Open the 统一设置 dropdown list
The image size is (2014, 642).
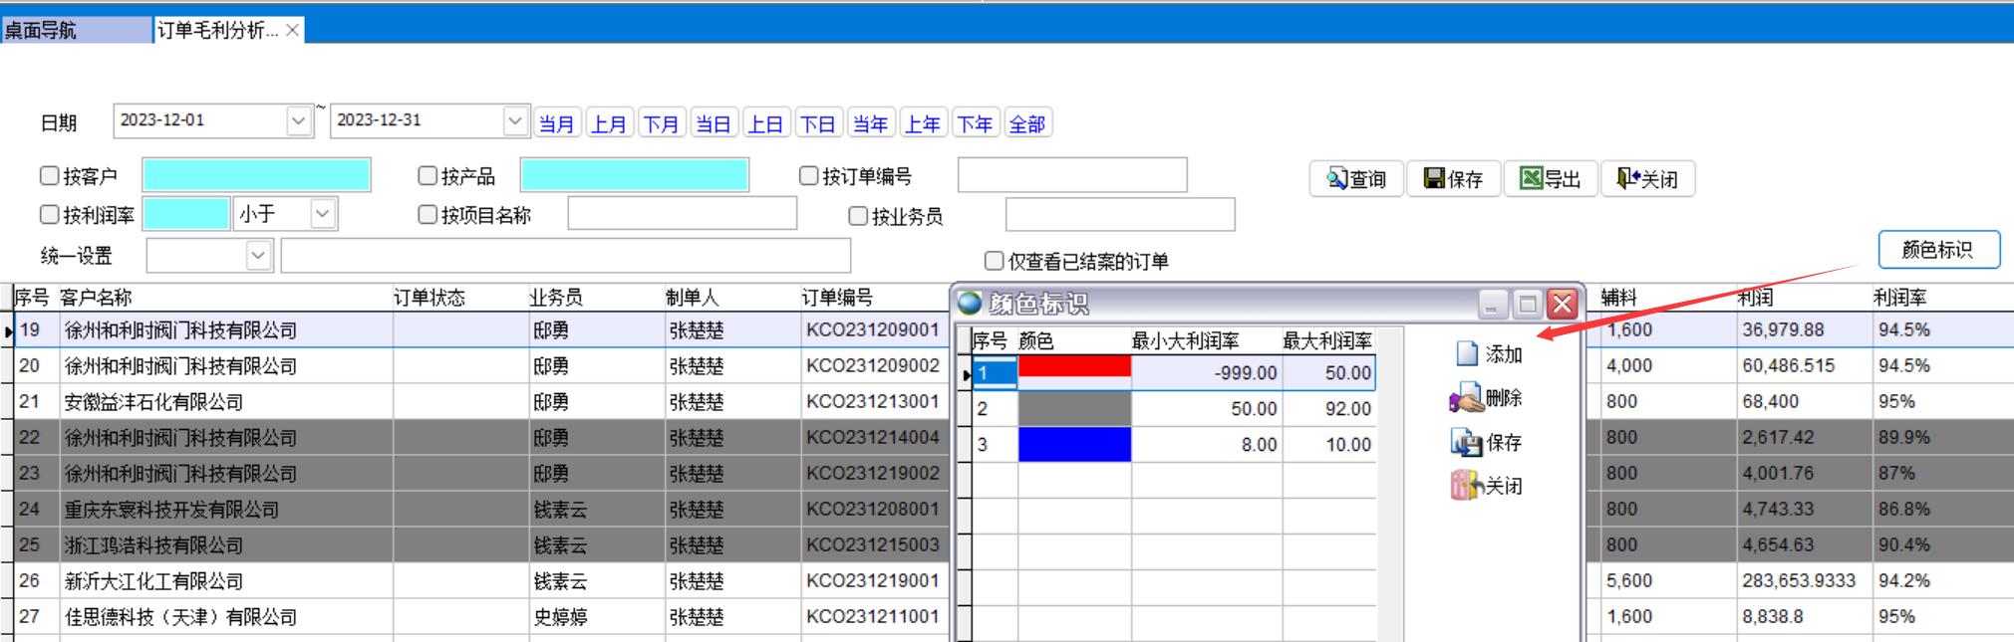pyautogui.click(x=258, y=256)
